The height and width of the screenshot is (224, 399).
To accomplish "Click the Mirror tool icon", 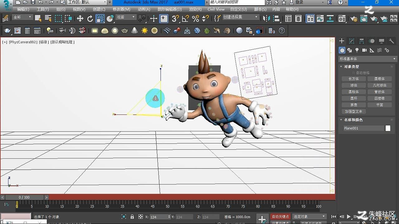I will click(267, 18).
